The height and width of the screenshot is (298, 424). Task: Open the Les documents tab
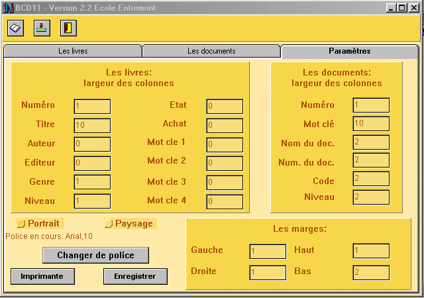[x=211, y=51]
